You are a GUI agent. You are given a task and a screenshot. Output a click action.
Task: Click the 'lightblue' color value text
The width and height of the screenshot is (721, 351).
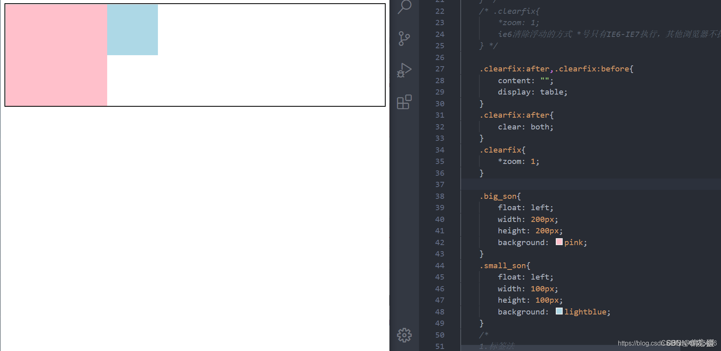(585, 312)
